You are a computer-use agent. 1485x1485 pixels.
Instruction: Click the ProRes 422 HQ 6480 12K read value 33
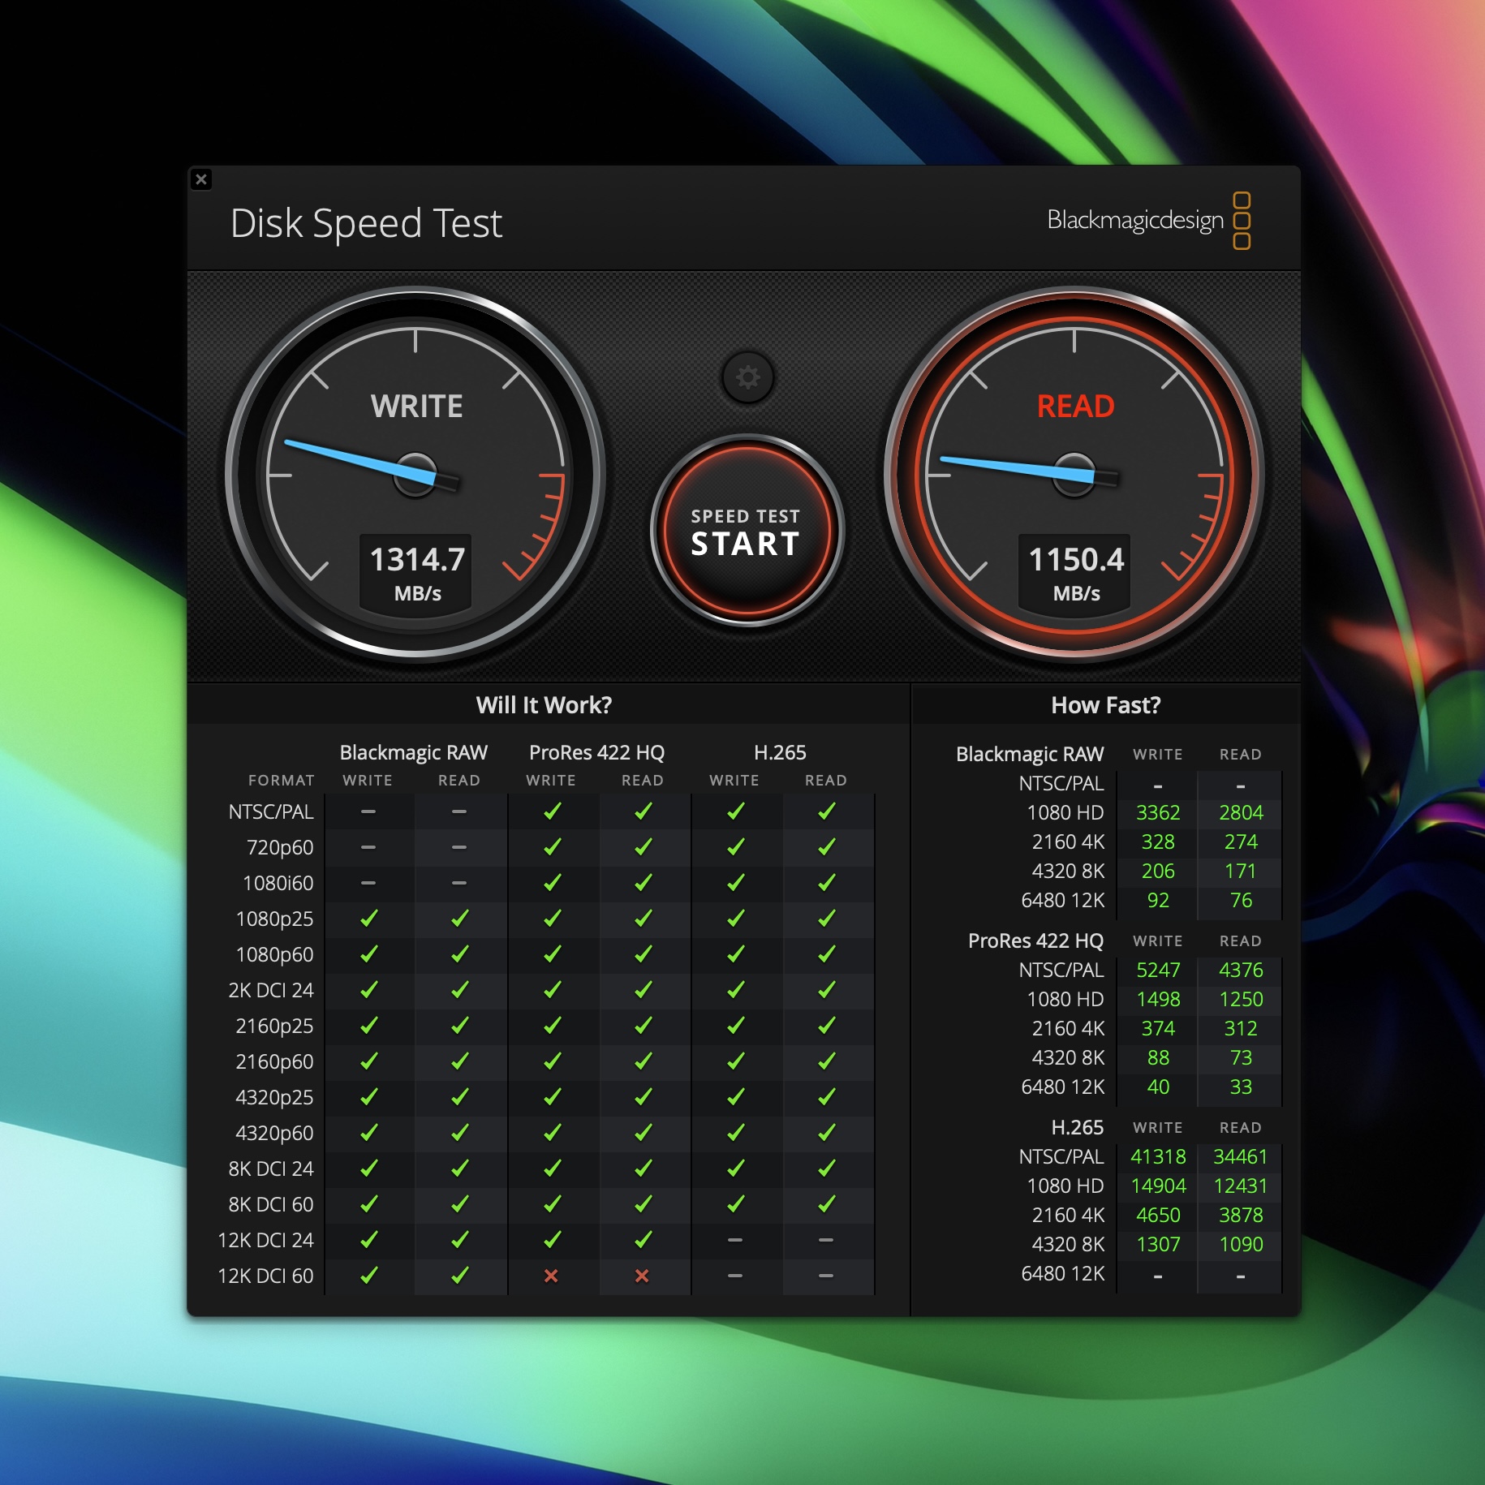click(x=1241, y=1087)
